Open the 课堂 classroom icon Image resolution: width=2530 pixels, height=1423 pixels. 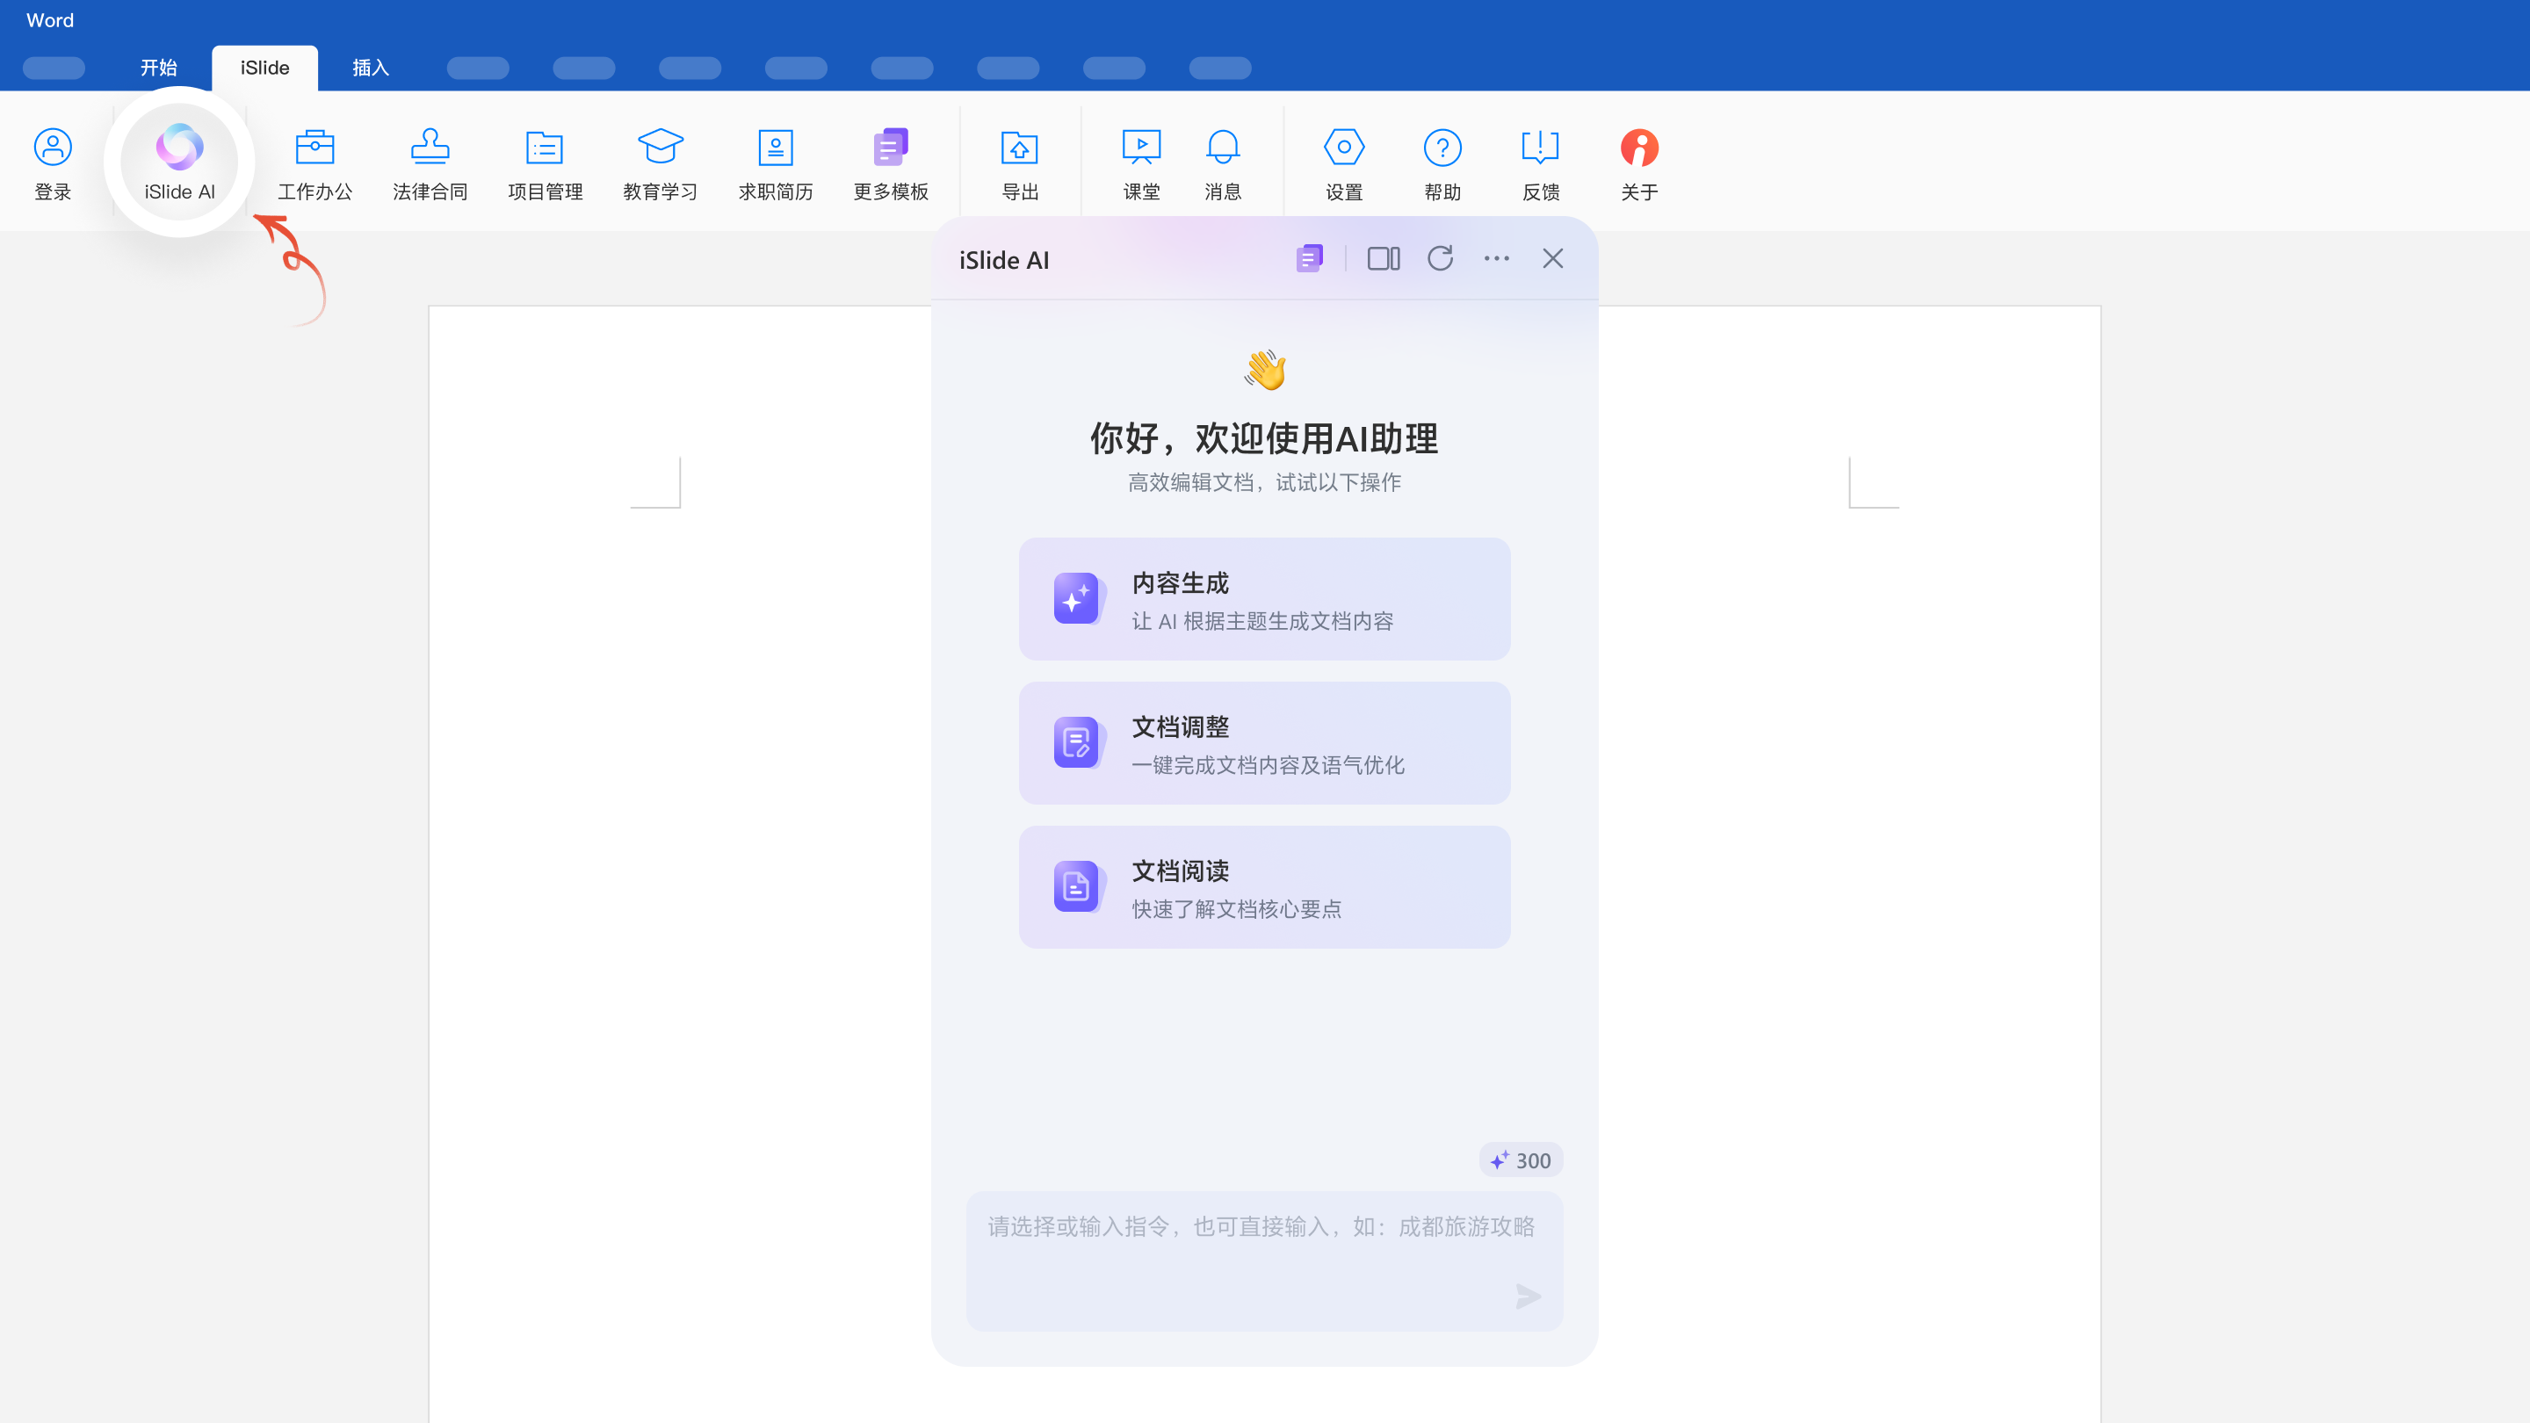[1141, 148]
